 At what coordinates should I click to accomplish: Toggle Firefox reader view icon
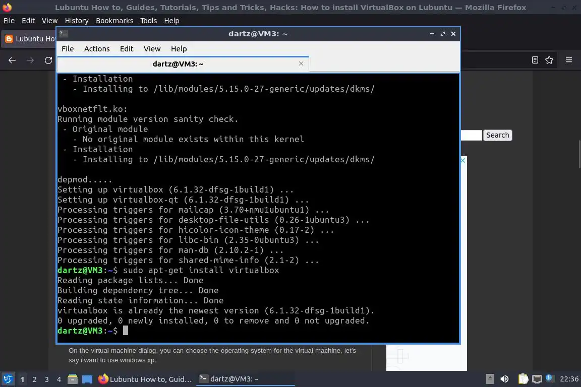click(535, 60)
